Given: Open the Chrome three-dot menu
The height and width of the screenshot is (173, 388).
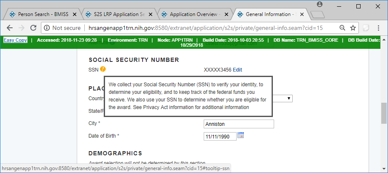Looking at the screenshot, I should pyautogui.click(x=379, y=28).
